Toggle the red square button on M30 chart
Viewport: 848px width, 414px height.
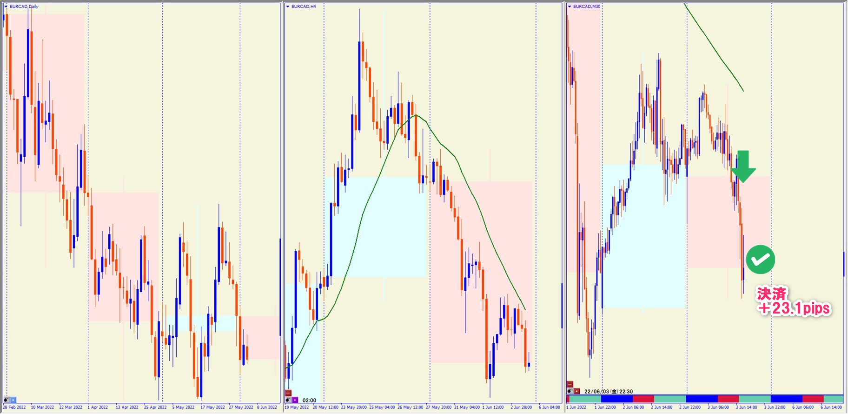pyautogui.click(x=577, y=391)
